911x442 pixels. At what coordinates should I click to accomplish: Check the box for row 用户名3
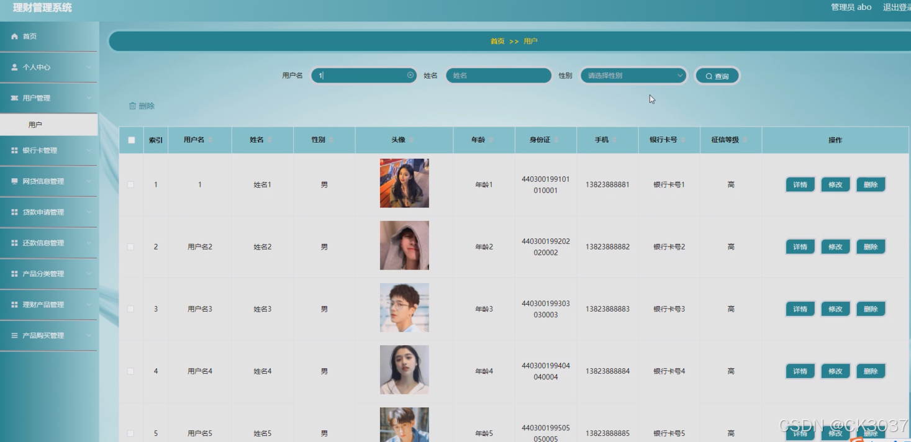coord(130,309)
